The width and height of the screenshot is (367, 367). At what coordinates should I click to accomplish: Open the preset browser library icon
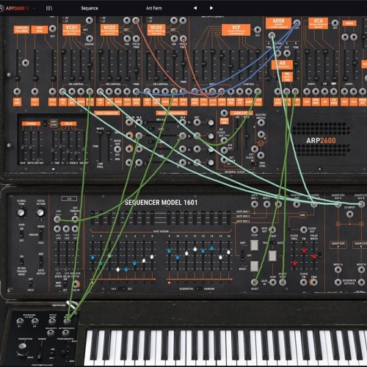click(49, 8)
